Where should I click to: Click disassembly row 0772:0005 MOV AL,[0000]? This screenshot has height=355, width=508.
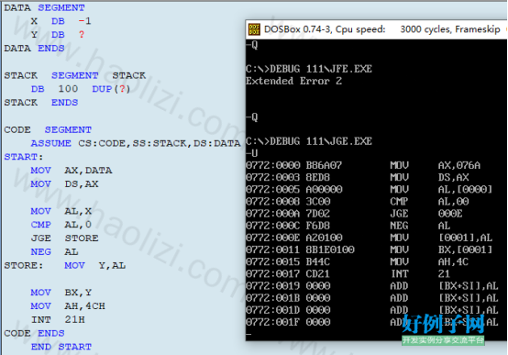coord(370,189)
